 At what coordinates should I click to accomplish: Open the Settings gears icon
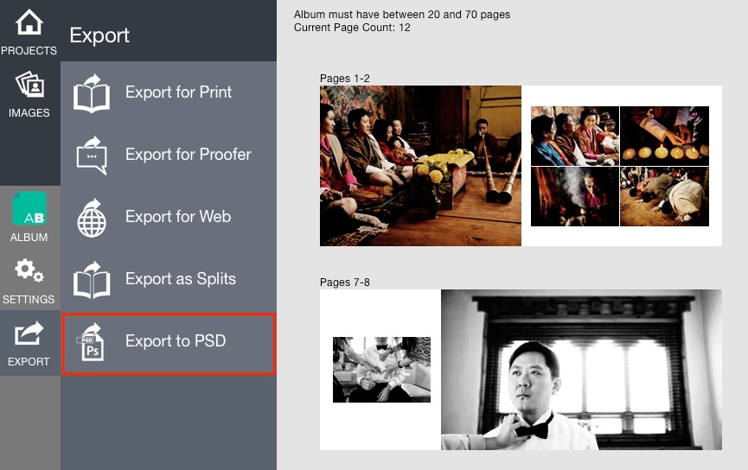pos(29,270)
